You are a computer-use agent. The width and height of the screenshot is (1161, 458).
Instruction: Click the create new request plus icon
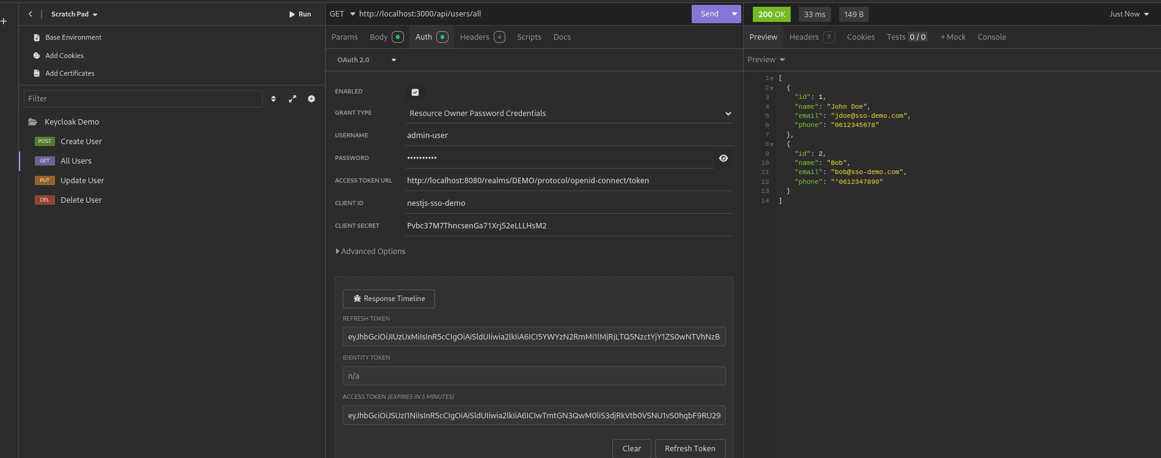coord(312,99)
